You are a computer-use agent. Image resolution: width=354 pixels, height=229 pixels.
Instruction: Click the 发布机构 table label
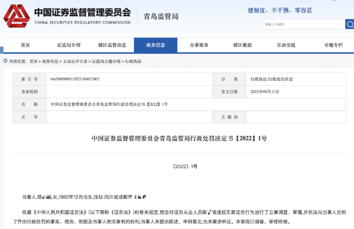(x=30, y=91)
